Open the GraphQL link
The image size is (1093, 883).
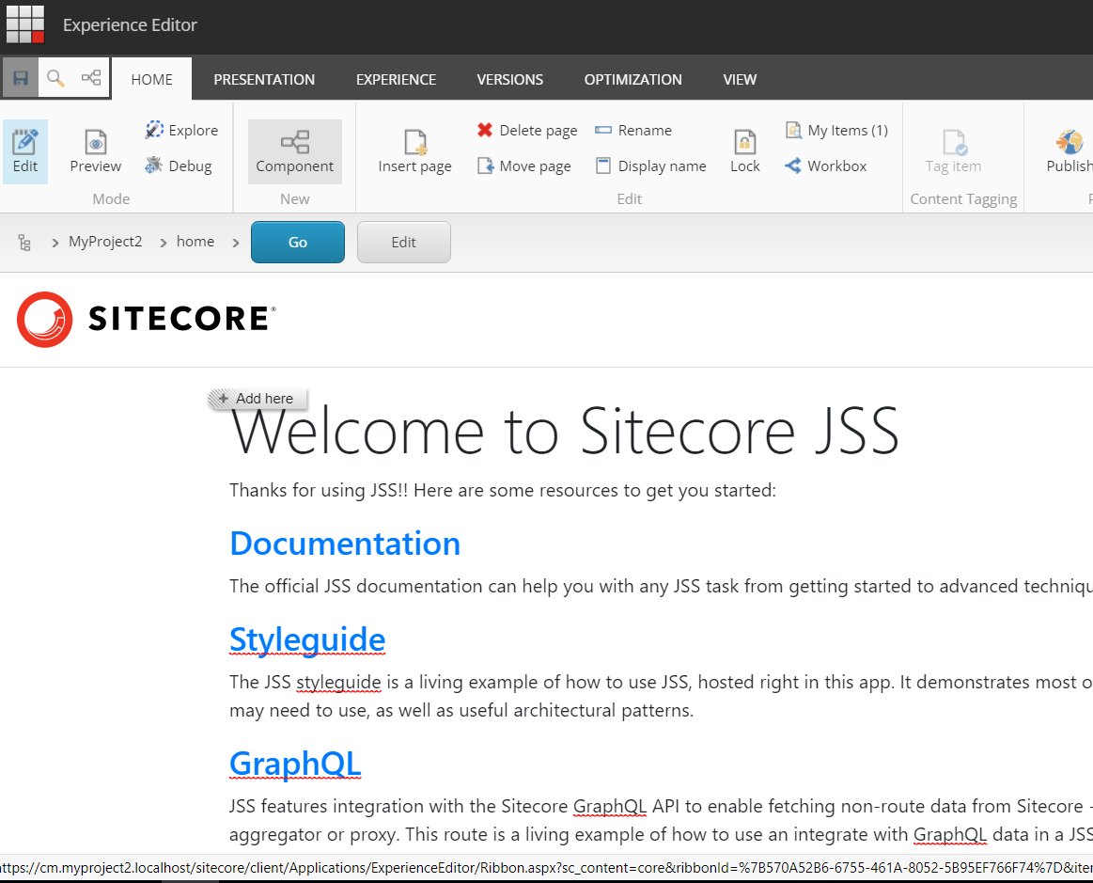point(295,764)
